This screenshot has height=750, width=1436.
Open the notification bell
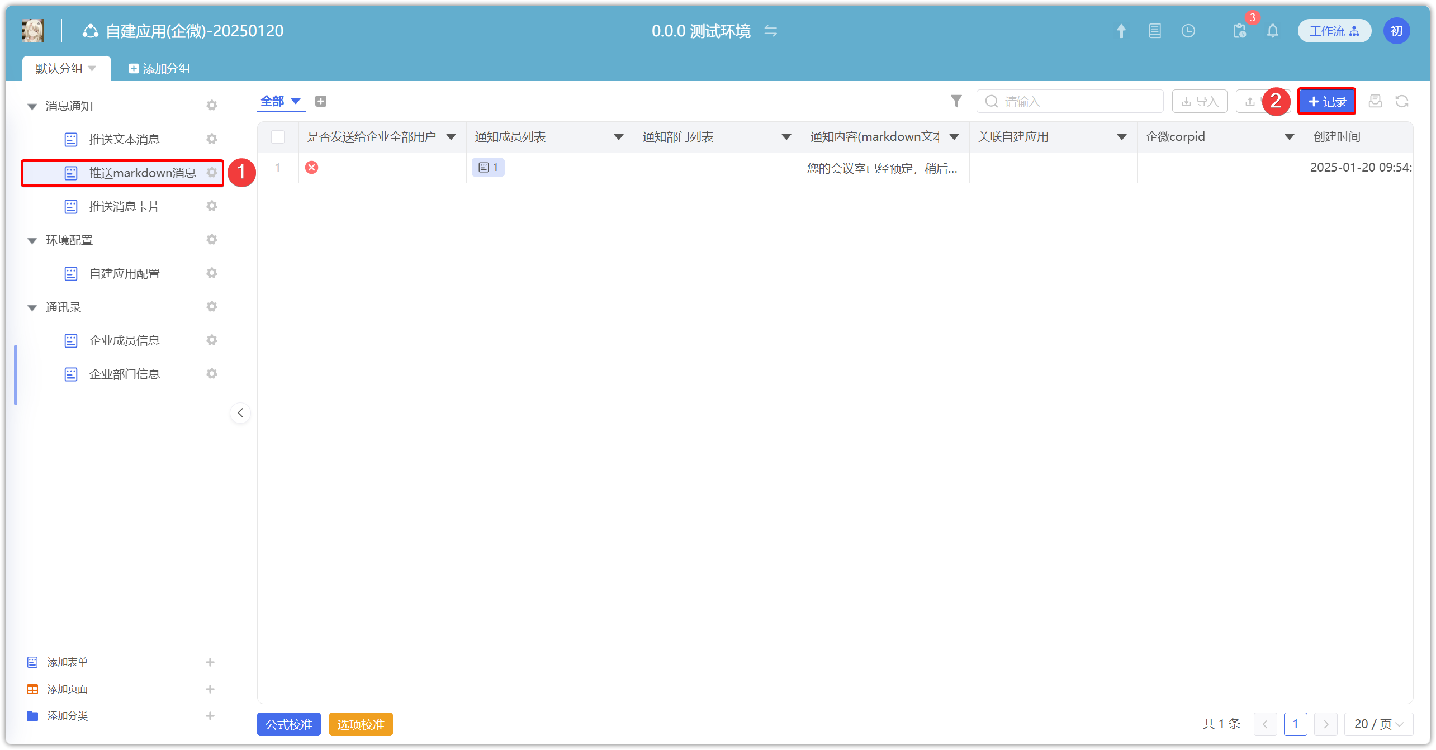pyautogui.click(x=1272, y=31)
